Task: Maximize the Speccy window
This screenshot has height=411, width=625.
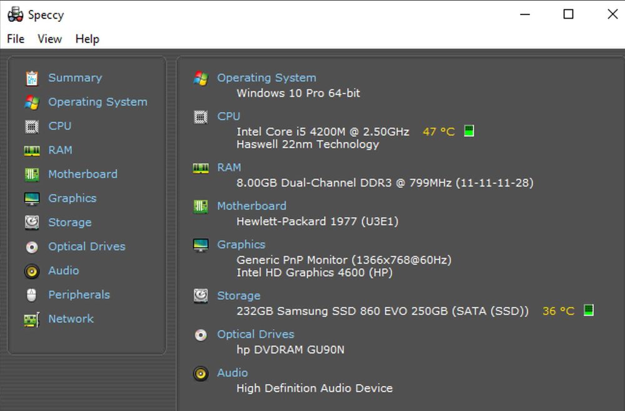Action: tap(568, 14)
